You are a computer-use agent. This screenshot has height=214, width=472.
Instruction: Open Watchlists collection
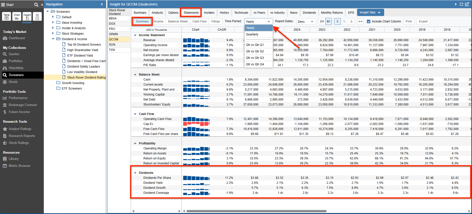[x=16, y=68]
